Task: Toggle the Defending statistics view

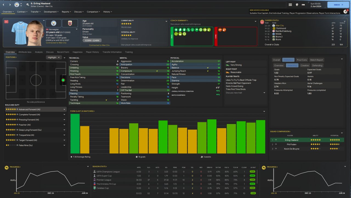Action: [x=317, y=65]
